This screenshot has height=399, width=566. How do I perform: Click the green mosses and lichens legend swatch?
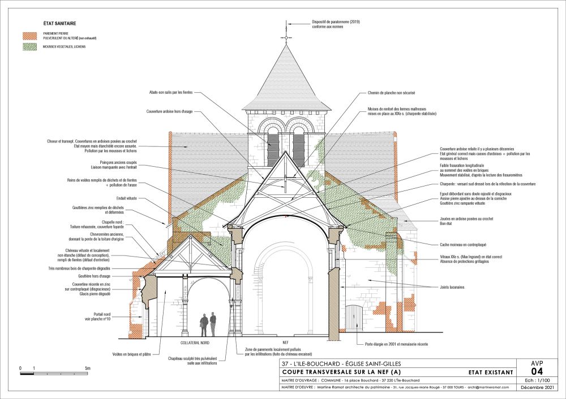coord(29,47)
